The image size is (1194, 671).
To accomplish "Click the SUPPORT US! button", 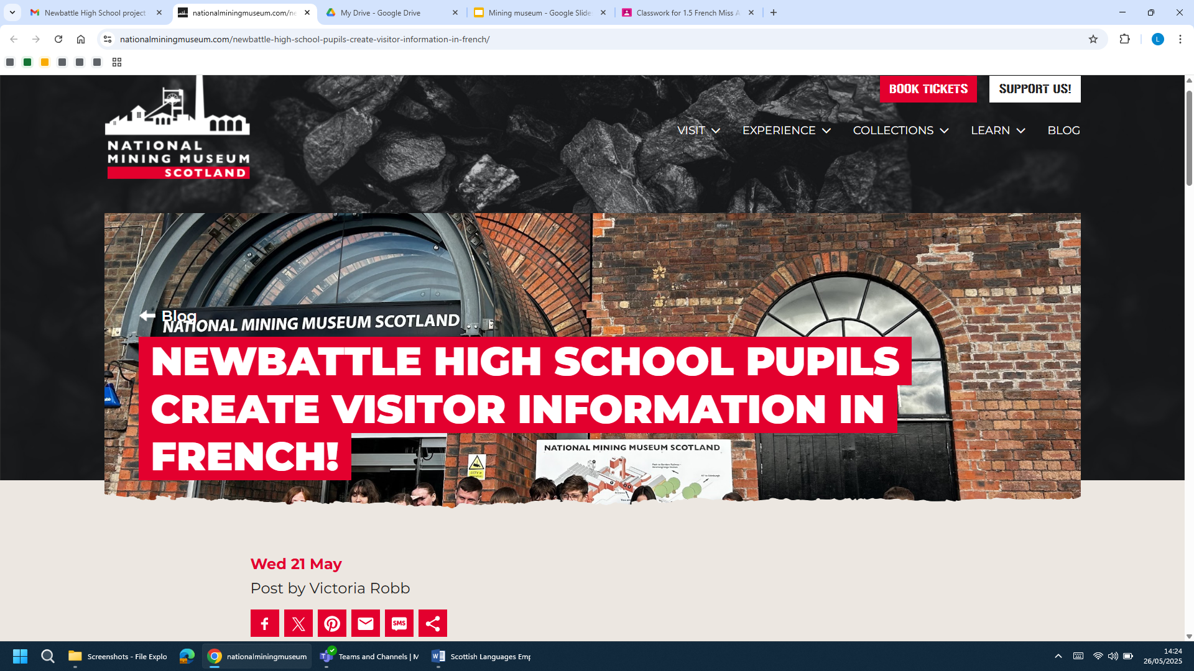I will (1035, 89).
